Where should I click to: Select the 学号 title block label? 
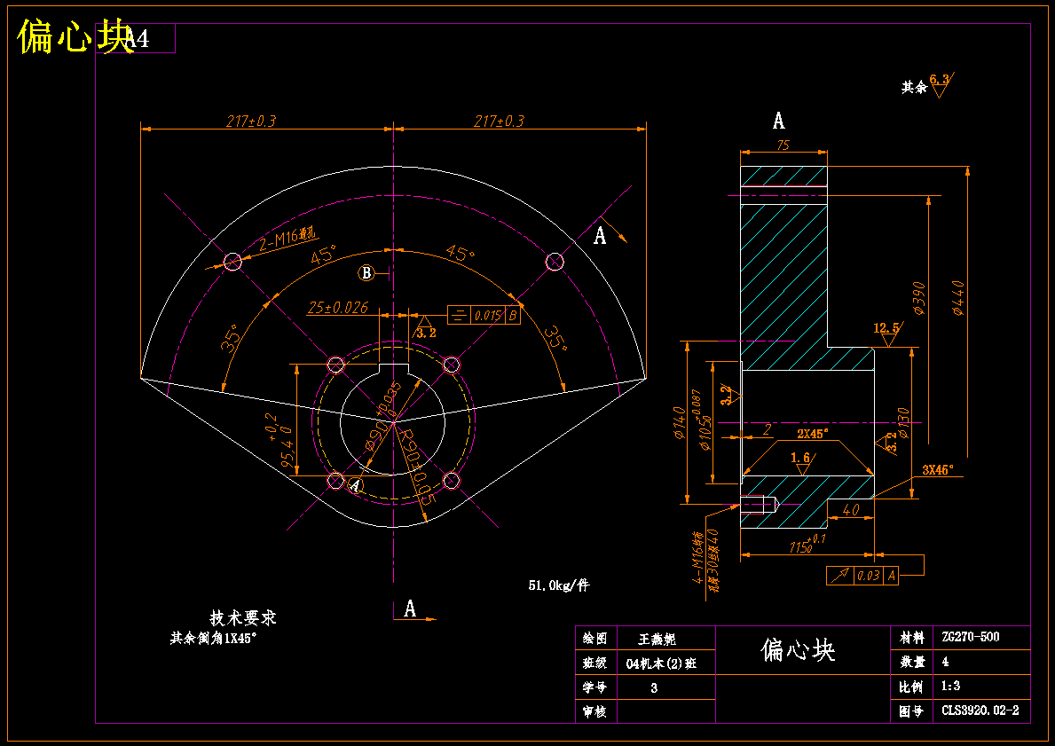coord(595,687)
